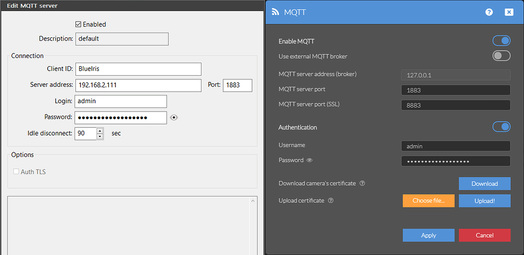Screen dimensions: 524x255
Task: Disable the Authentication toggle
Action: 501,127
